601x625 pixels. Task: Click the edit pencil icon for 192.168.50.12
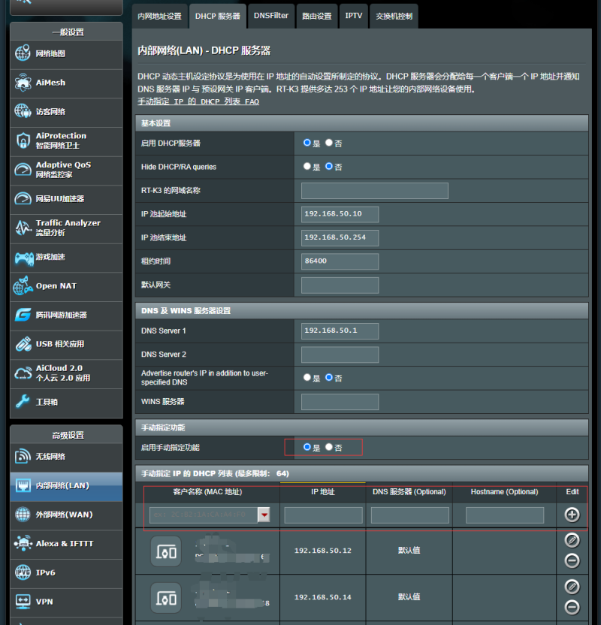click(572, 540)
